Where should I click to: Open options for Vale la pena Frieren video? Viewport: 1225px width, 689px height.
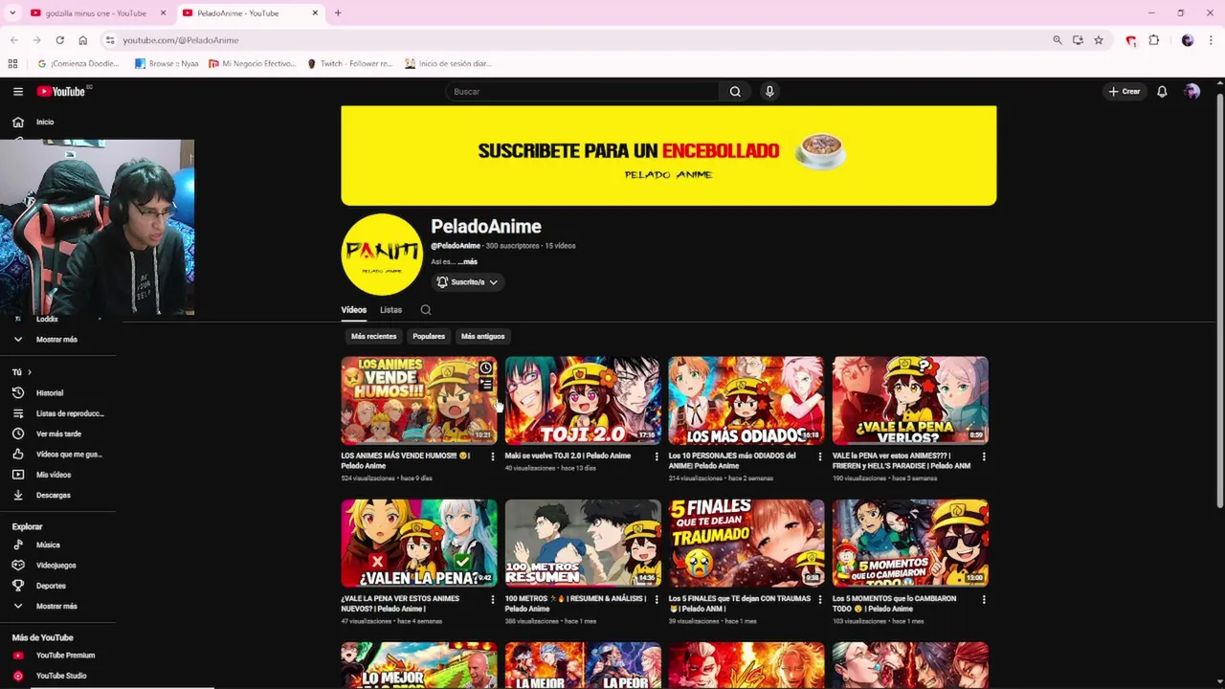pyautogui.click(x=984, y=456)
